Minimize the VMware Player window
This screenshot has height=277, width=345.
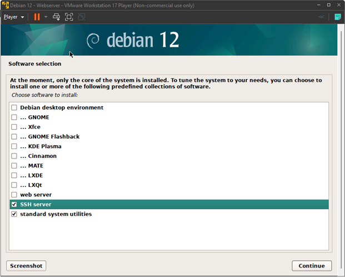[x=318, y=5]
